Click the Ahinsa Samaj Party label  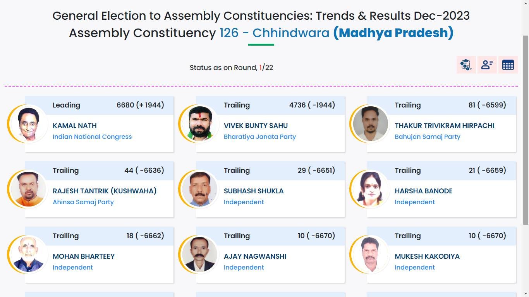pos(83,202)
